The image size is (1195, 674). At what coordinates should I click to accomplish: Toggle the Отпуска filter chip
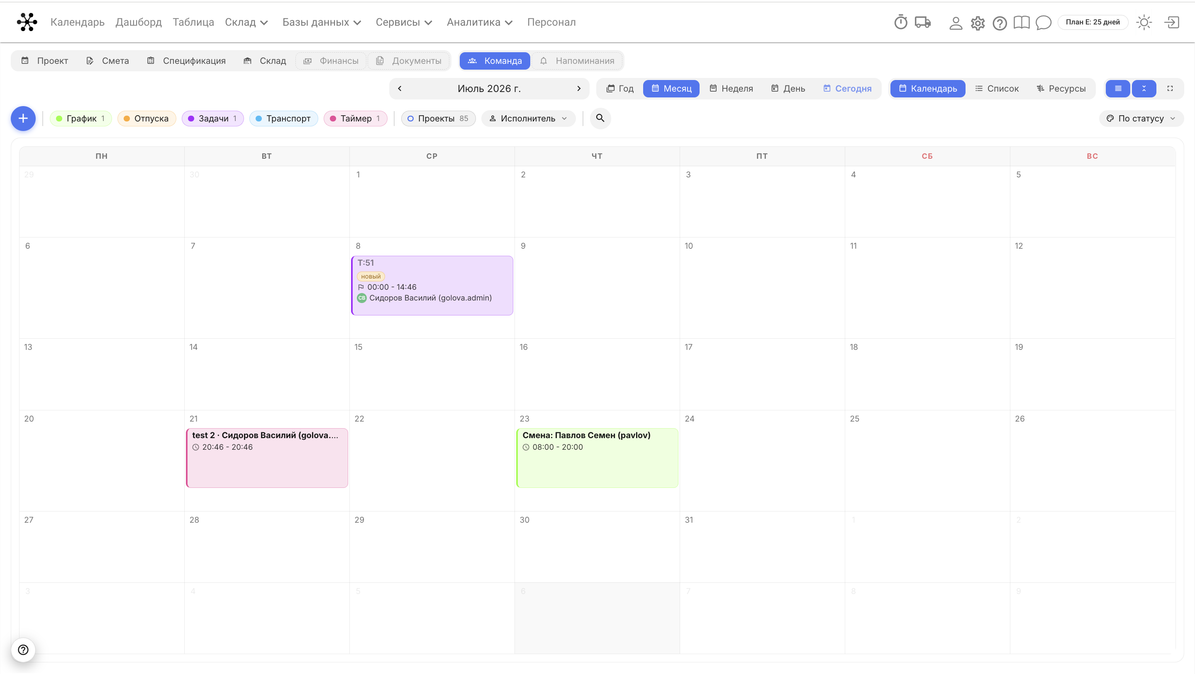tap(146, 119)
